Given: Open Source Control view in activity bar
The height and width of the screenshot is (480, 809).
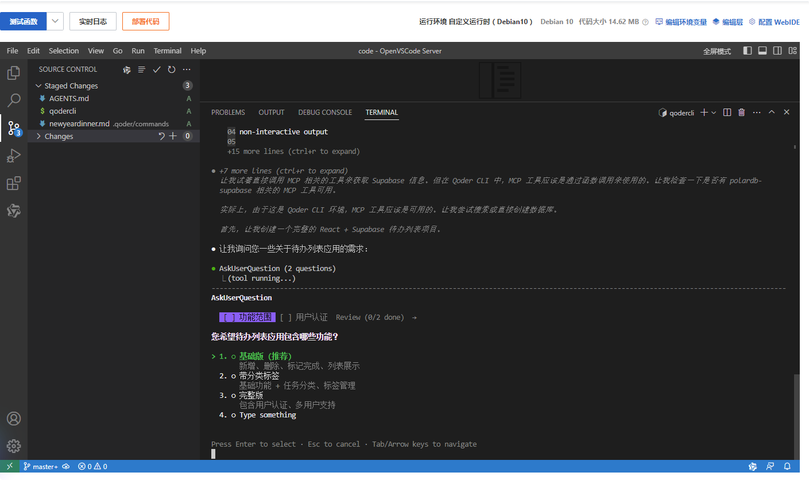Looking at the screenshot, I should coord(13,127).
